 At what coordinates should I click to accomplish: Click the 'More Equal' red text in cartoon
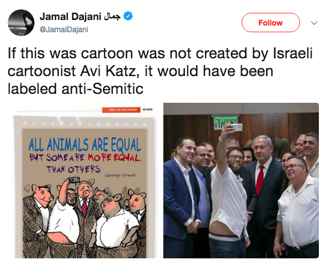pos(114,158)
